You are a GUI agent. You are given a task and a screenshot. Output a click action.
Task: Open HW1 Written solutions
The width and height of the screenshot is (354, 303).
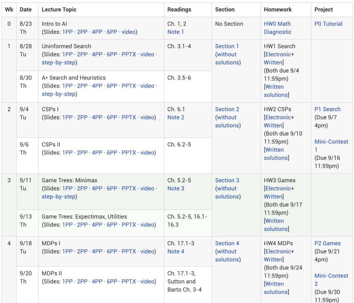(x=276, y=91)
